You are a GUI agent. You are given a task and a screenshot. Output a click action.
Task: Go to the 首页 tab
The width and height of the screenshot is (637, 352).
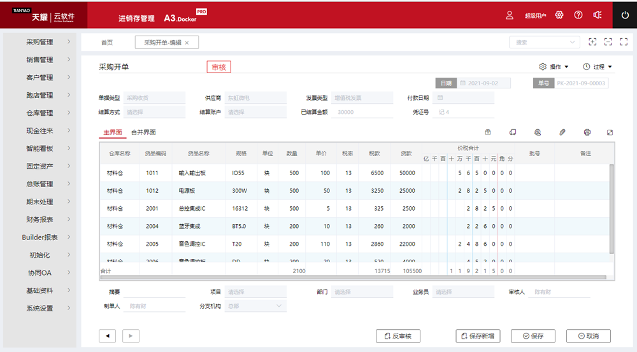point(107,43)
